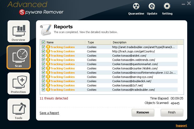Viewport: 194px width, 129px height.
Task: Select the Cookie:tomasz@atdmt.com/ description
Action: point(129,56)
